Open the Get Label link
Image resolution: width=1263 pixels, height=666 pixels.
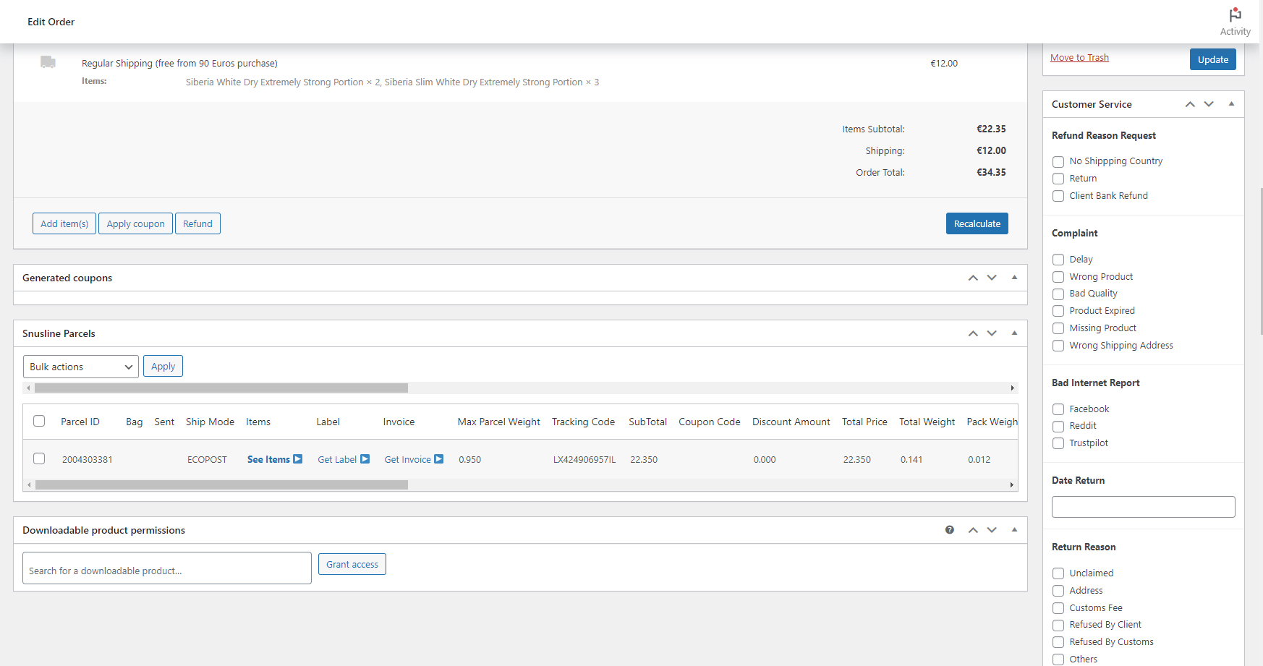coord(337,459)
